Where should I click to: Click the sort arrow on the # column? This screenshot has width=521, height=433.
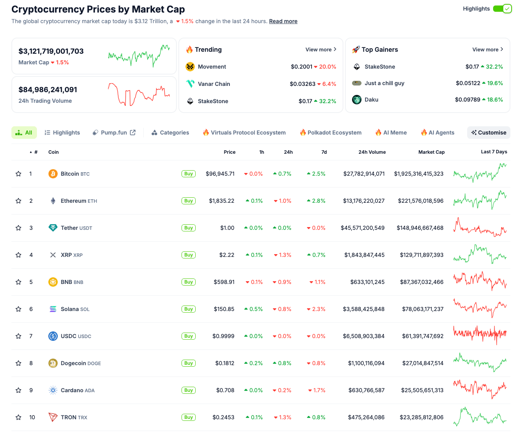coord(31,152)
